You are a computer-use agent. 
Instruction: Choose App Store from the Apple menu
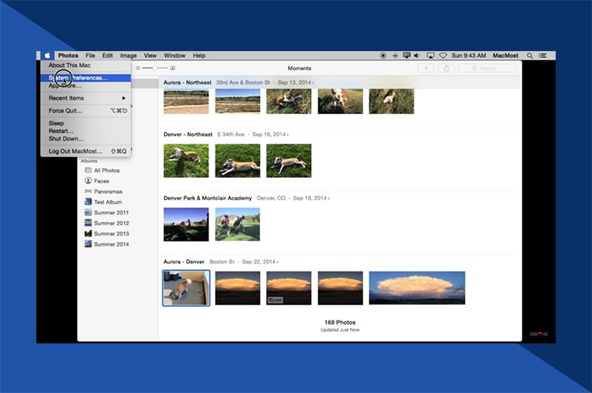(86, 86)
